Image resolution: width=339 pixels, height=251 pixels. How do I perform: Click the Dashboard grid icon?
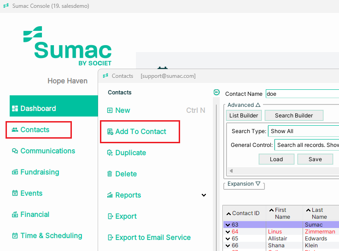pos(15,109)
